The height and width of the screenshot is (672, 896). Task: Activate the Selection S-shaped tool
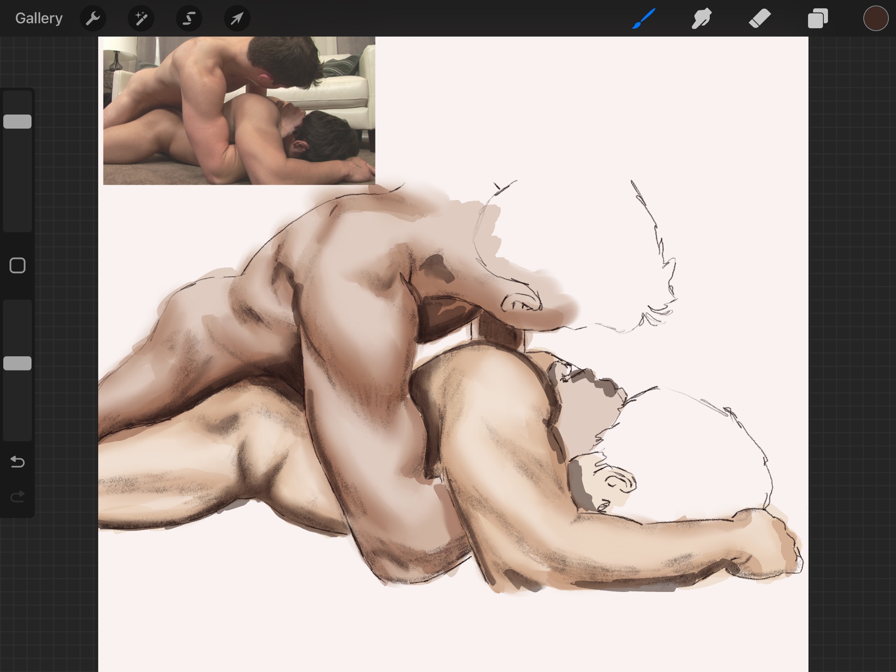(x=189, y=18)
